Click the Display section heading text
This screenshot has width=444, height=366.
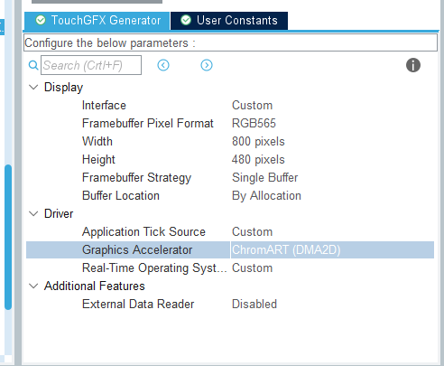click(x=63, y=88)
